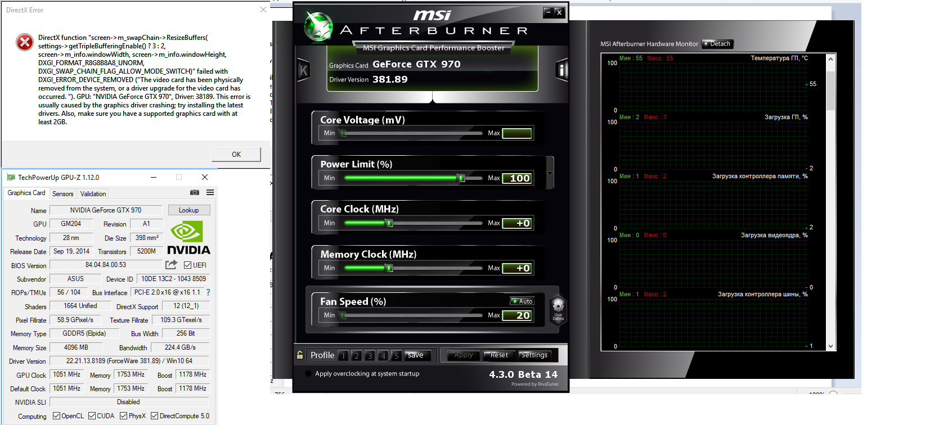The image size is (930, 425).
Task: Toggle the PhysX checkbox
Action: (x=124, y=416)
